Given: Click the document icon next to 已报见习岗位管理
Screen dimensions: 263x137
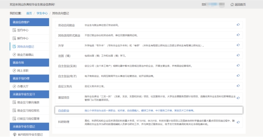Looking at the screenshot, I should (x=14, y=119).
